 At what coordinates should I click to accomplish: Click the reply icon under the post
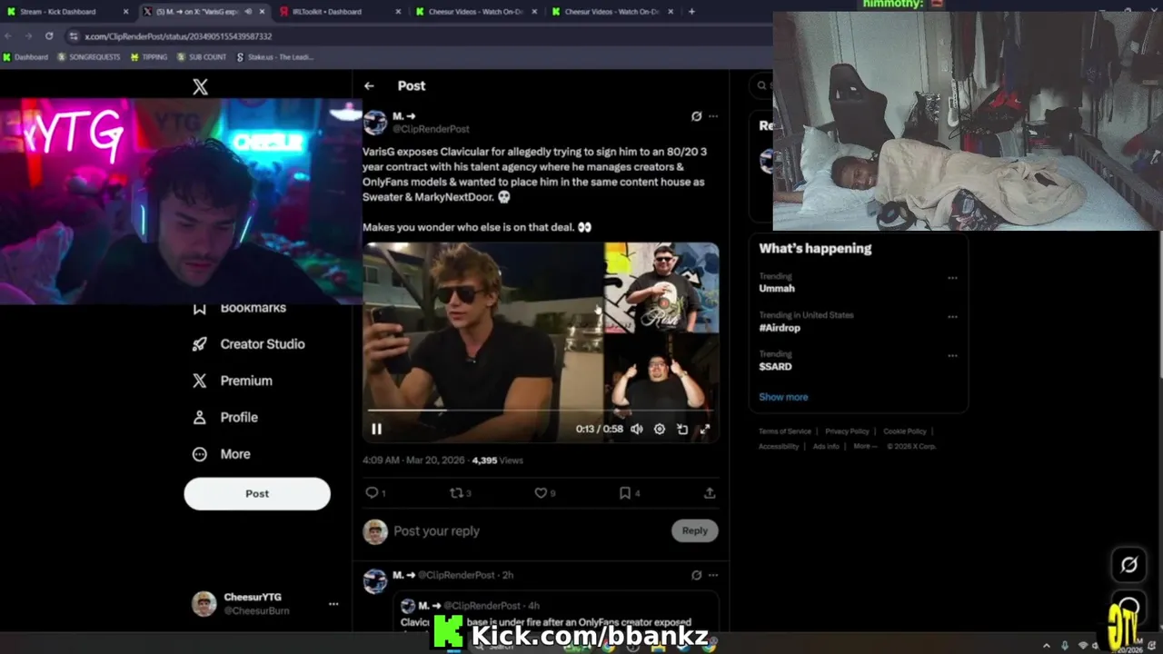pyautogui.click(x=372, y=492)
